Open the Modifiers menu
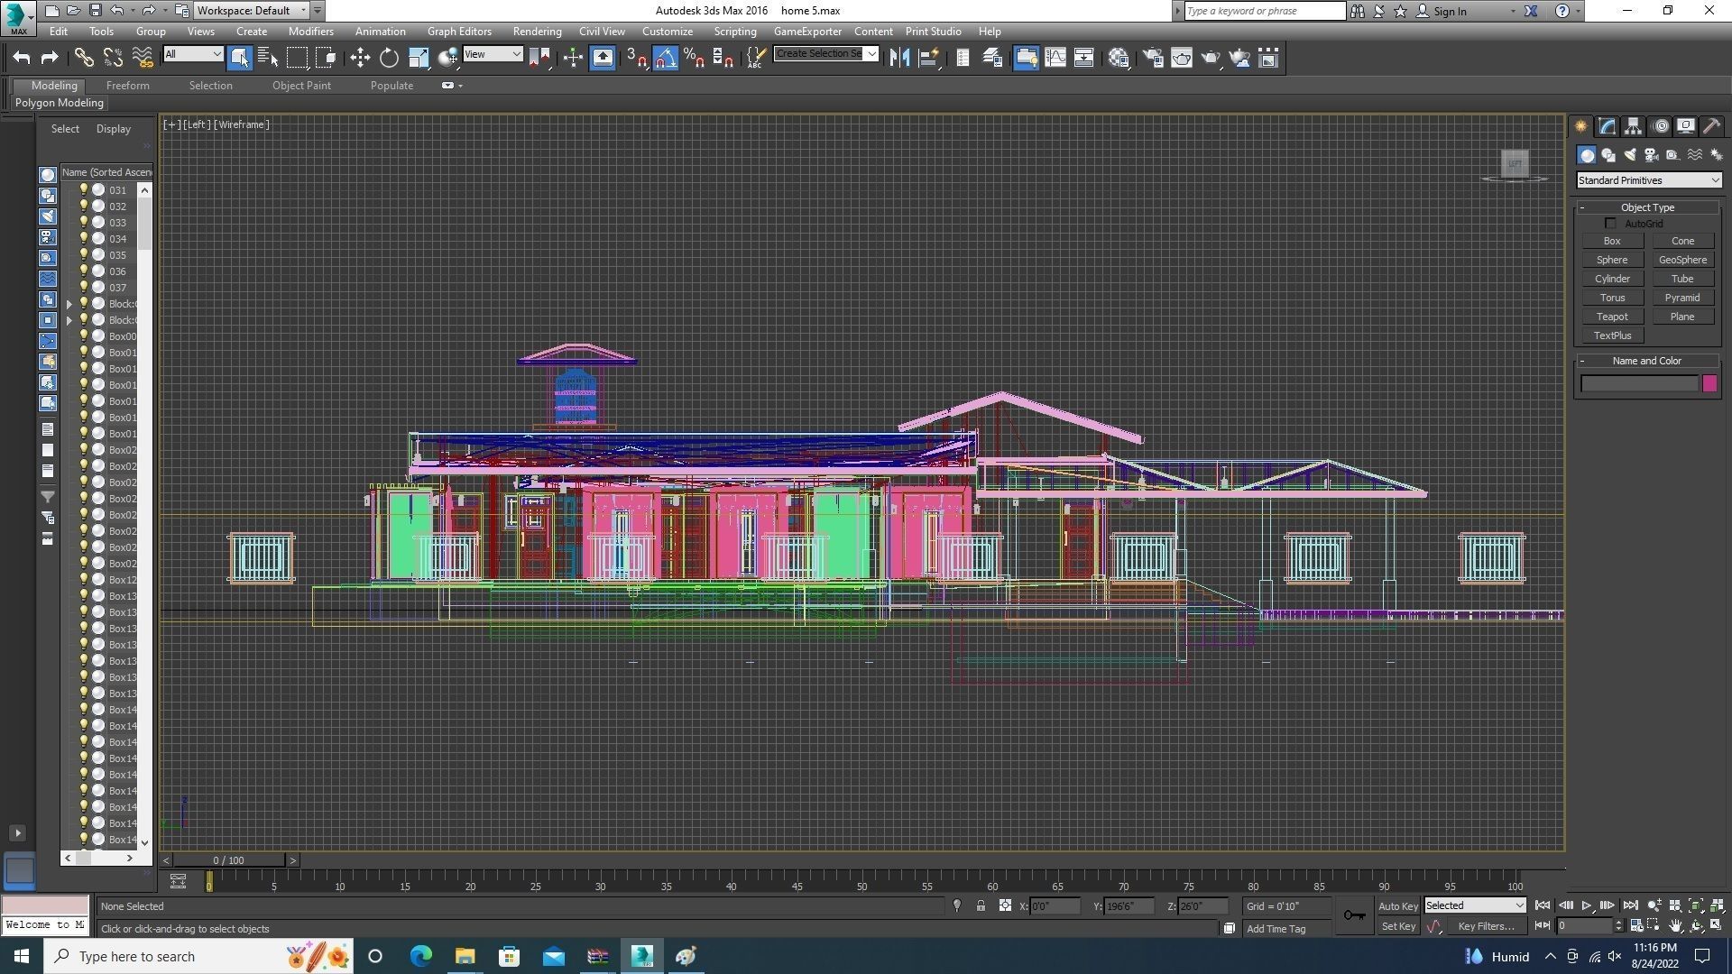This screenshot has height=974, width=1732. [310, 31]
